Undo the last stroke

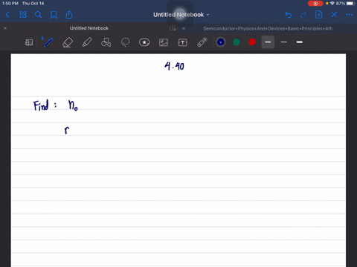[x=288, y=15]
